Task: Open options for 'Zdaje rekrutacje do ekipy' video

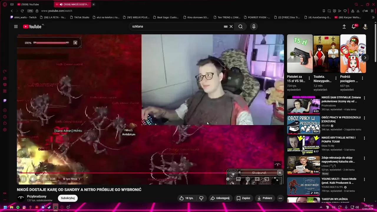Action: point(364,158)
